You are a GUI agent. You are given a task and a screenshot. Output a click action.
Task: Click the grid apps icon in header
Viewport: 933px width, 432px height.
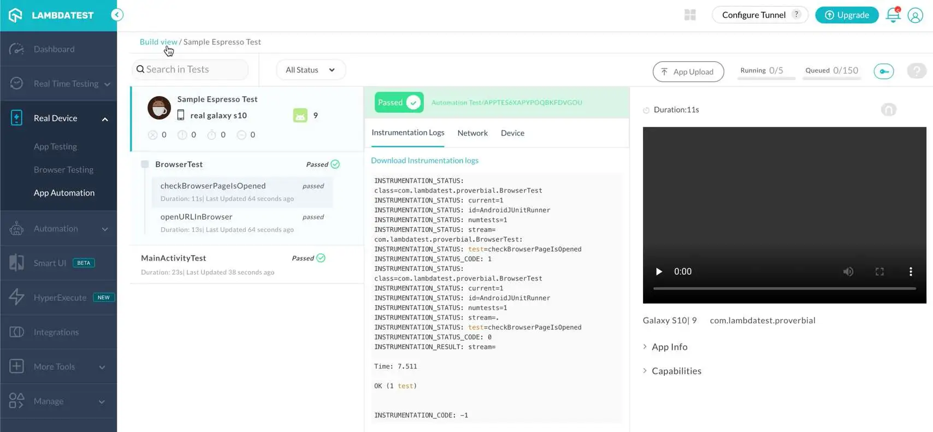coord(690,15)
